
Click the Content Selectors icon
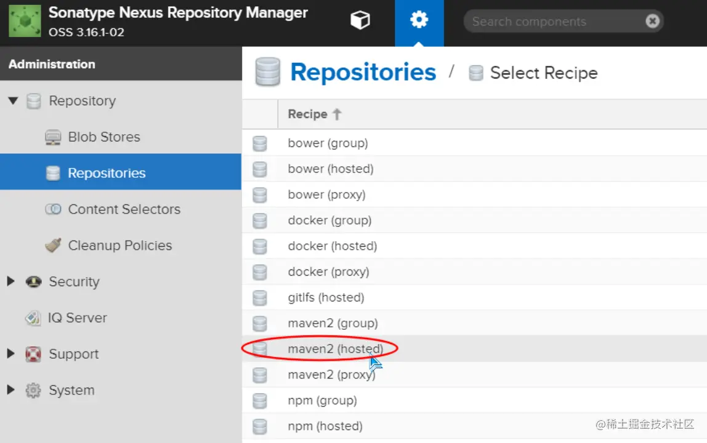tap(53, 209)
